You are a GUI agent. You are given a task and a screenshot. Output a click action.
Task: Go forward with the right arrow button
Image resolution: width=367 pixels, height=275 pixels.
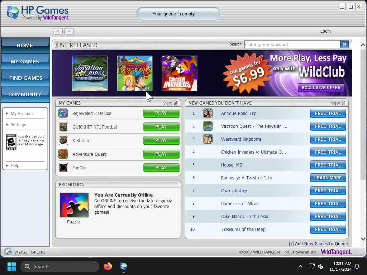(x=69, y=31)
